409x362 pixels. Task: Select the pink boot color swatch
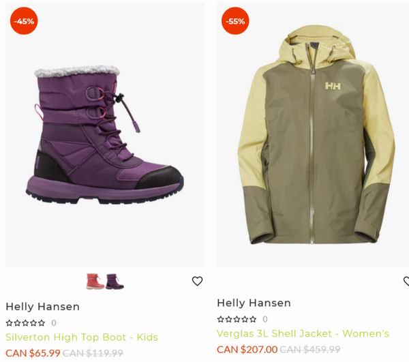click(x=95, y=281)
